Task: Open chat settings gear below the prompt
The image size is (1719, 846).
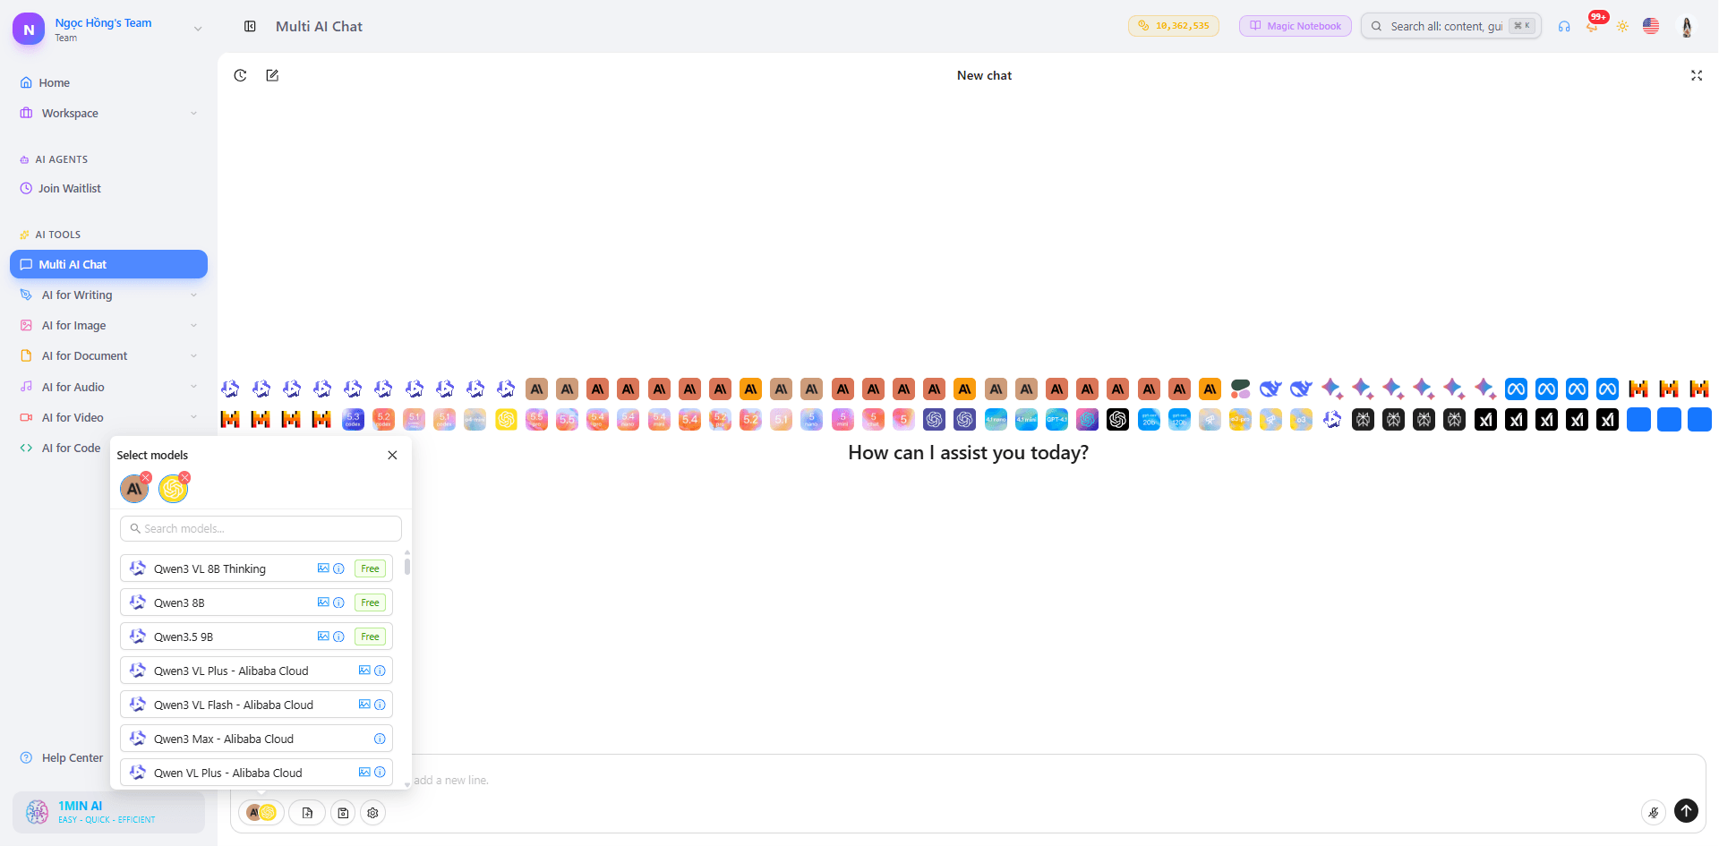Action: point(372,812)
